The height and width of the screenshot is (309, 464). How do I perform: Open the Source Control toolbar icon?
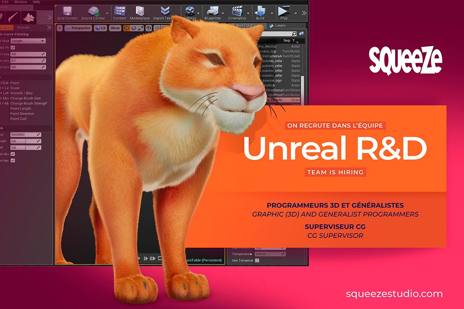coord(93,11)
